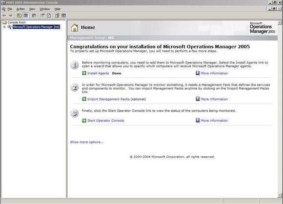Image resolution: width=283 pixels, height=204 pixels.
Task: Open More information for Install Agents step
Action: pos(214,73)
